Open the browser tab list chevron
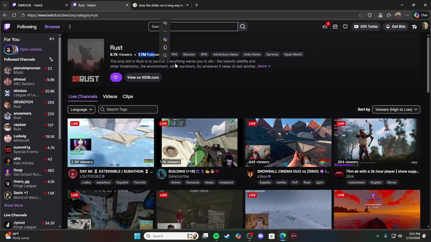The image size is (431, 242). (x=5, y=5)
